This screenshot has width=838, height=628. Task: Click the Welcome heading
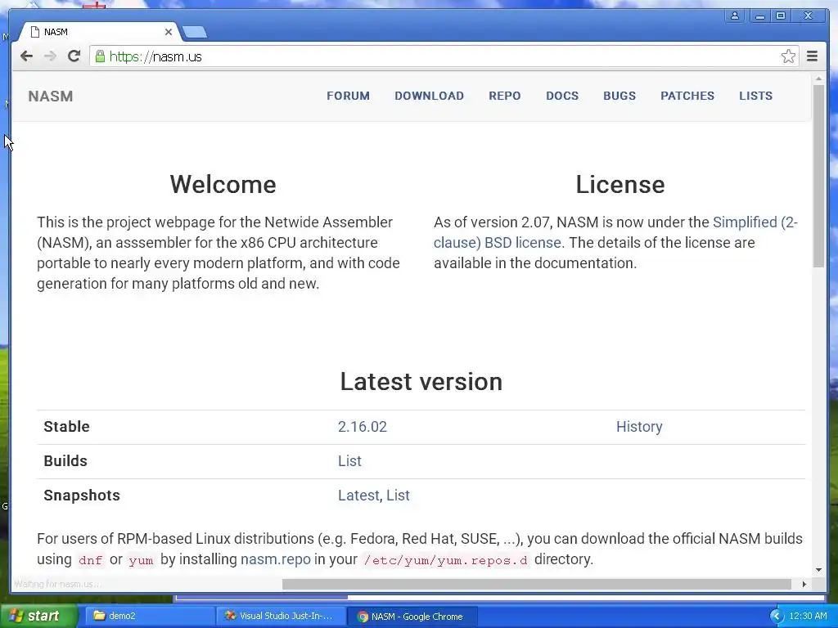(x=223, y=185)
